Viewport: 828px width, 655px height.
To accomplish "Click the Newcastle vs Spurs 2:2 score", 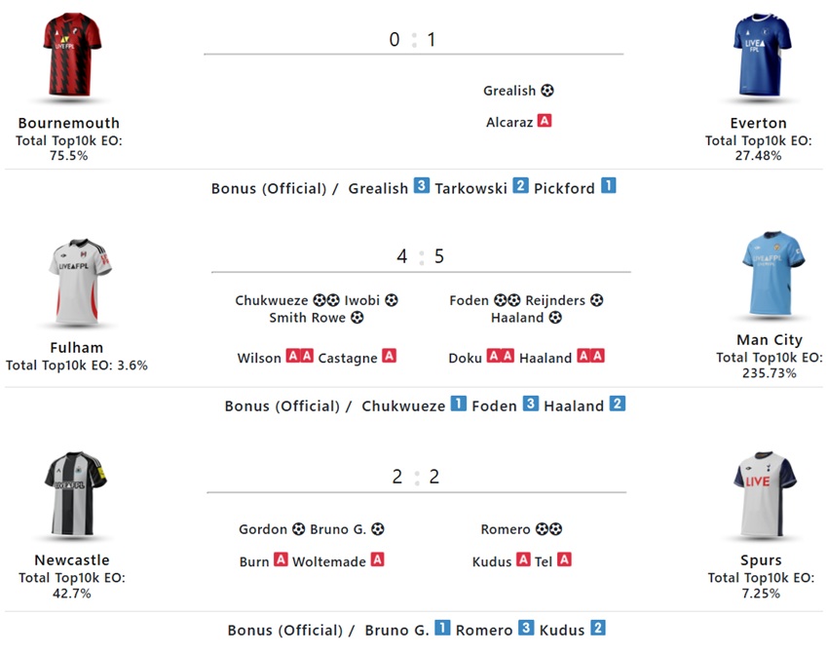I will [416, 477].
